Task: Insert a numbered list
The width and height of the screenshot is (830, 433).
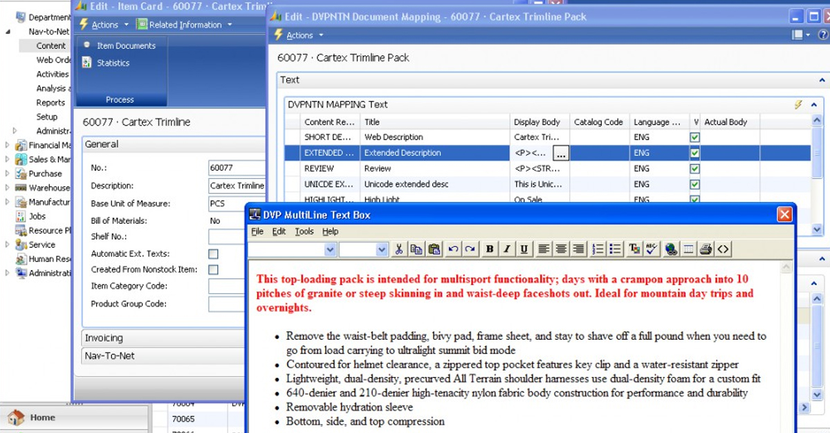Action: 598,249
